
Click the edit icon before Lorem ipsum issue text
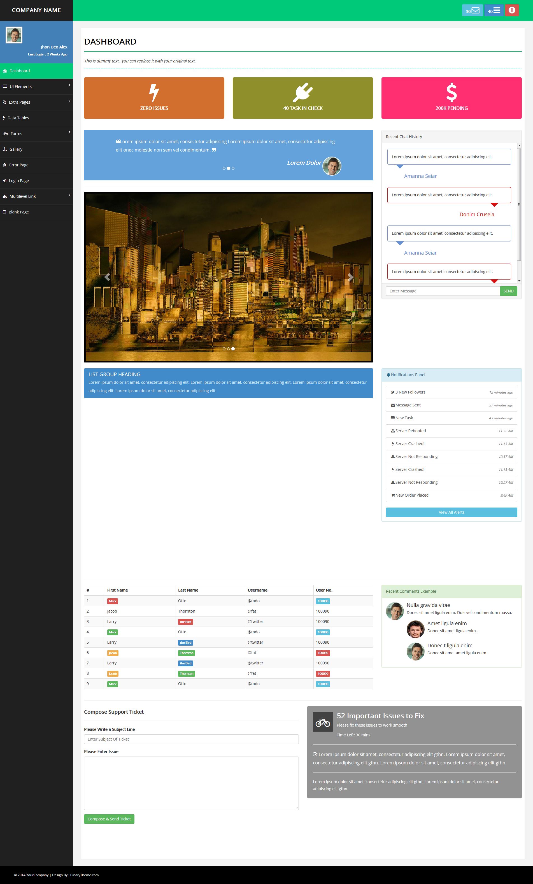click(315, 755)
